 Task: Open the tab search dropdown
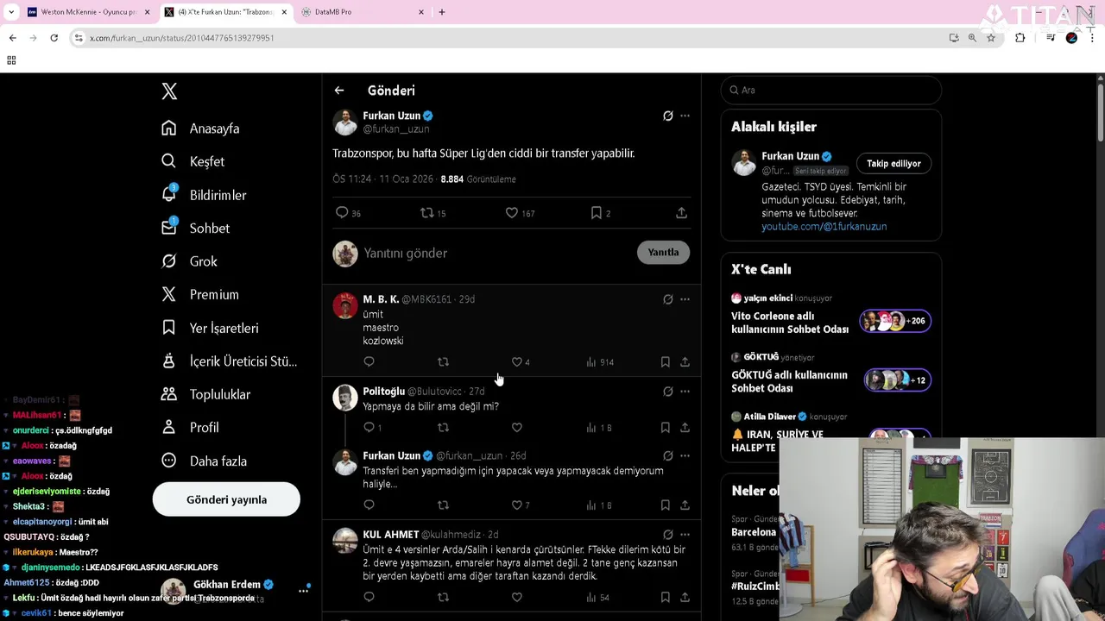tap(11, 12)
